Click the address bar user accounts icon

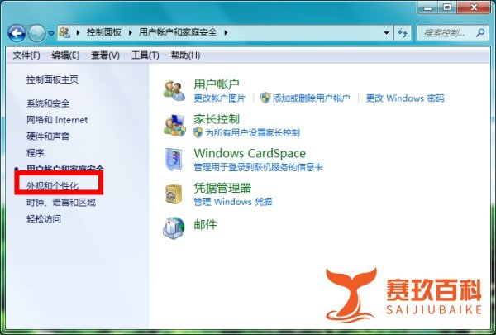[64, 32]
